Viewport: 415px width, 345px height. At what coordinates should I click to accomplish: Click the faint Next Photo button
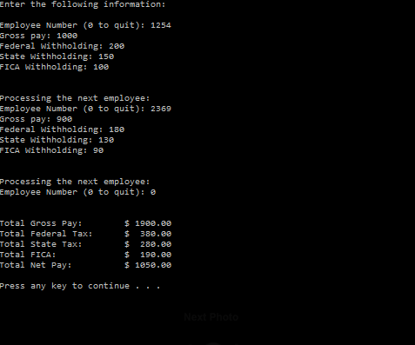click(211, 317)
